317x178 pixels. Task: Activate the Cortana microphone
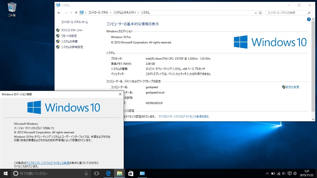click(86, 173)
